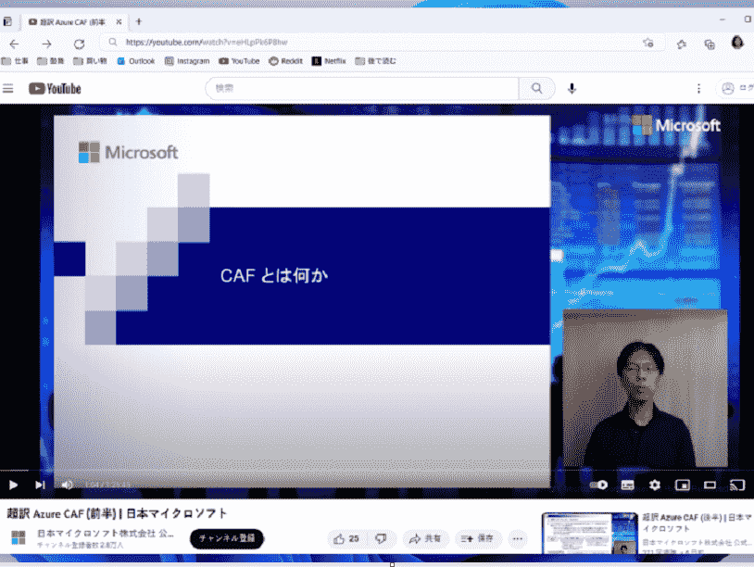The height and width of the screenshot is (567, 754).
Task: Open the YouTube bookmark
Action: tap(239, 61)
